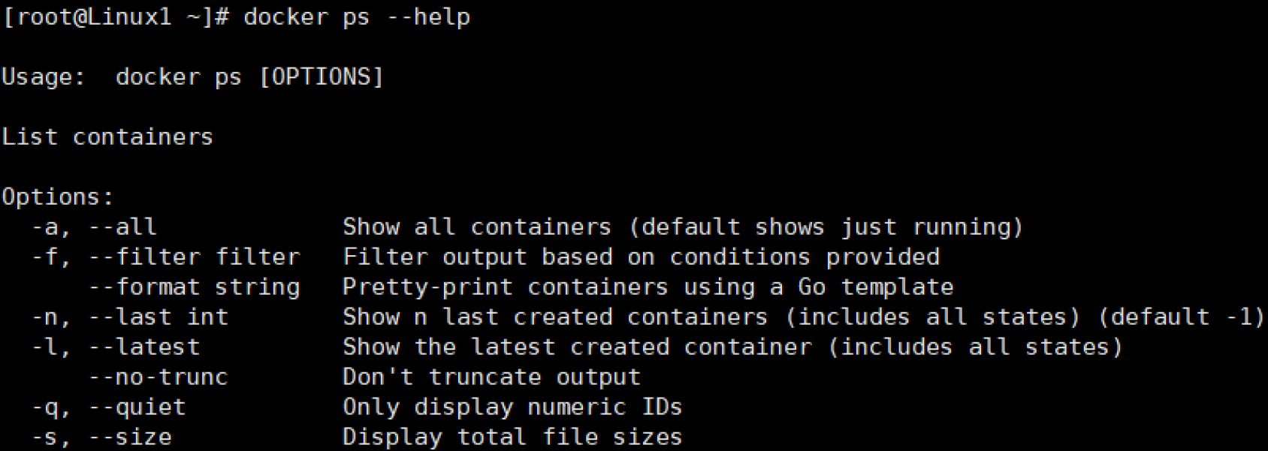1268x451 pixels.
Task: Click the "List containers" description line
Action: (x=107, y=137)
